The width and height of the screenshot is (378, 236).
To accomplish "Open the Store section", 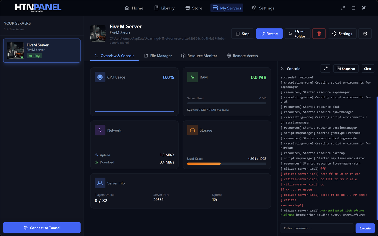I will (x=194, y=8).
